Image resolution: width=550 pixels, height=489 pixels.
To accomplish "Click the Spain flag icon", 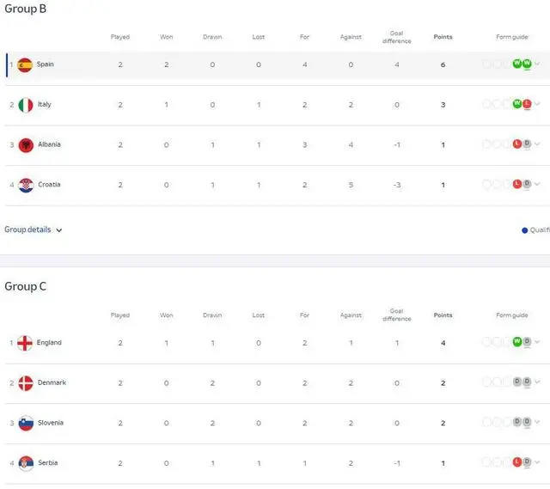I will [25, 65].
